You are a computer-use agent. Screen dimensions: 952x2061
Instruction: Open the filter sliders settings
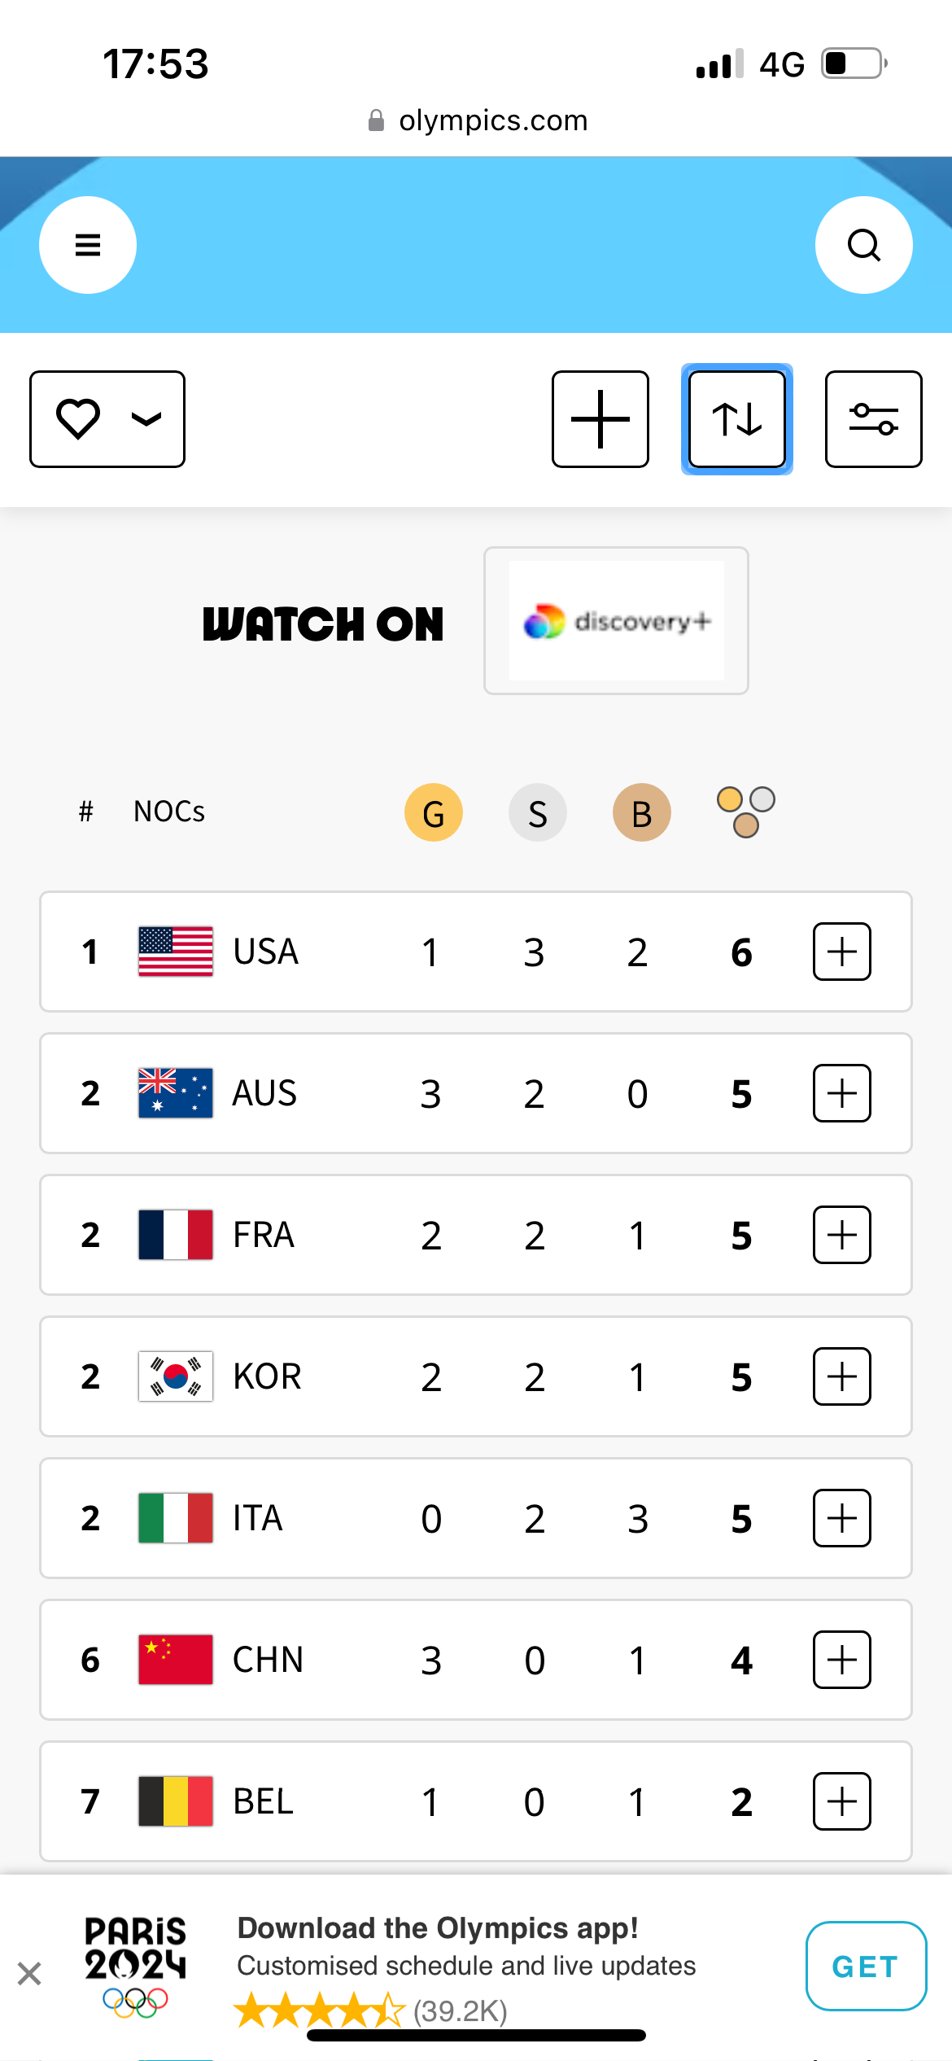[x=873, y=419]
